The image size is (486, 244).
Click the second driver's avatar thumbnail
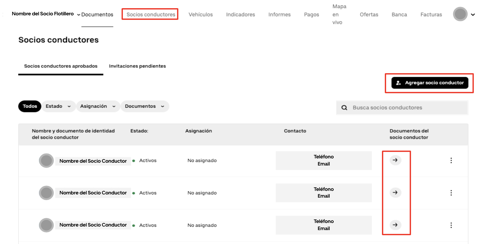coord(46,193)
